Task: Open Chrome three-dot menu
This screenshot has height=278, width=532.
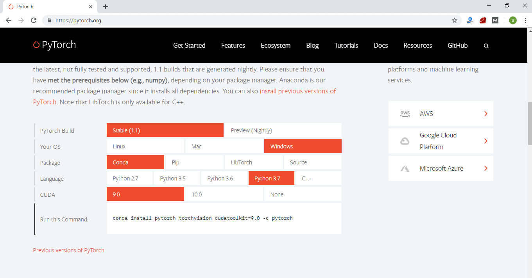Action: [525, 20]
